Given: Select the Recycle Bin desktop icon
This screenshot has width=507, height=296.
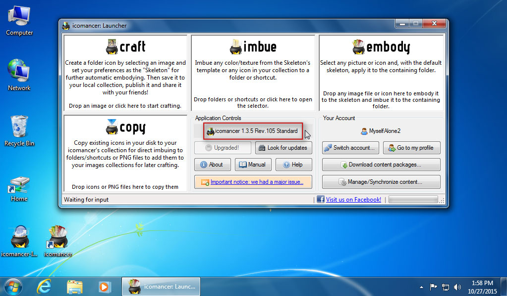Looking at the screenshot, I should 19,131.
